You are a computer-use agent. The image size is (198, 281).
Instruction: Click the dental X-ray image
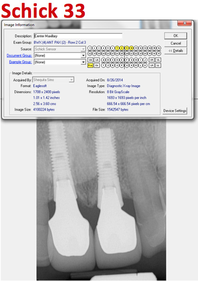[101, 199]
